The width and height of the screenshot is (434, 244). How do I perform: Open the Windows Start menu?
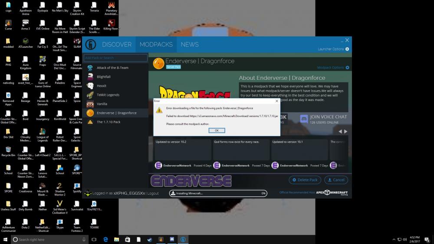[5, 240]
